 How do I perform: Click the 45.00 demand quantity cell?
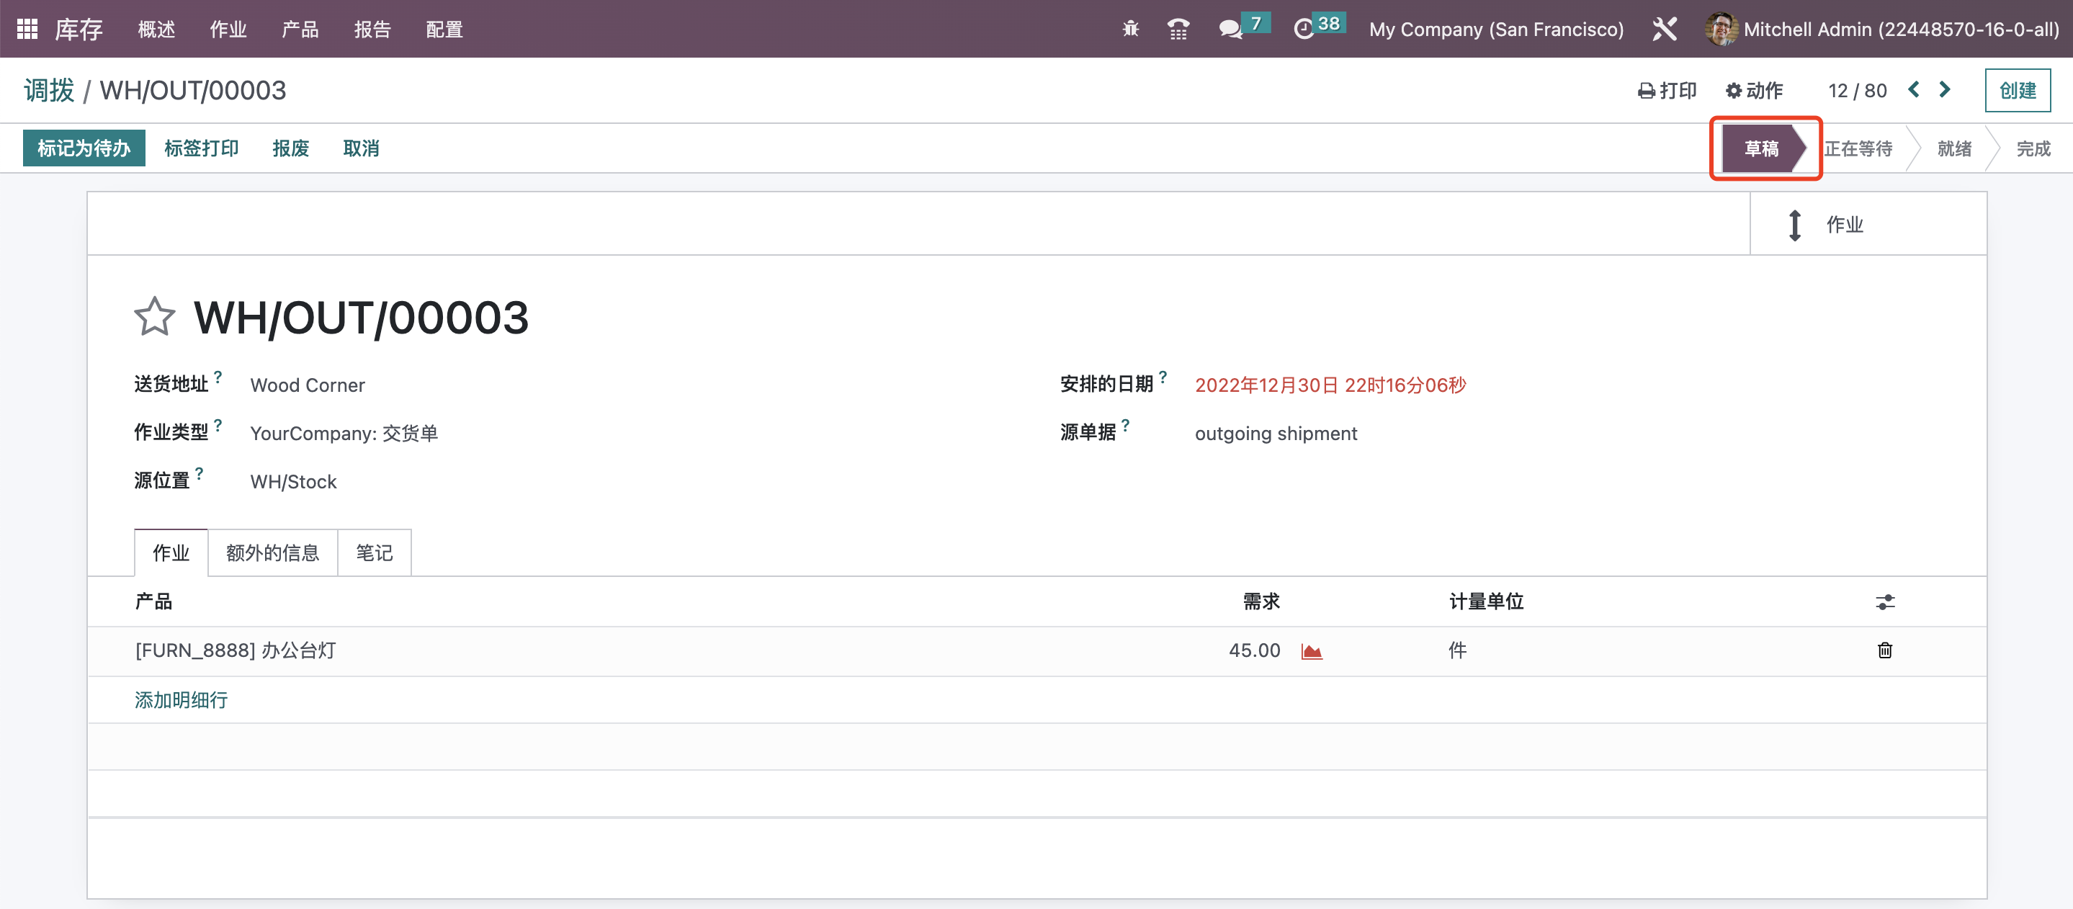click(1254, 650)
